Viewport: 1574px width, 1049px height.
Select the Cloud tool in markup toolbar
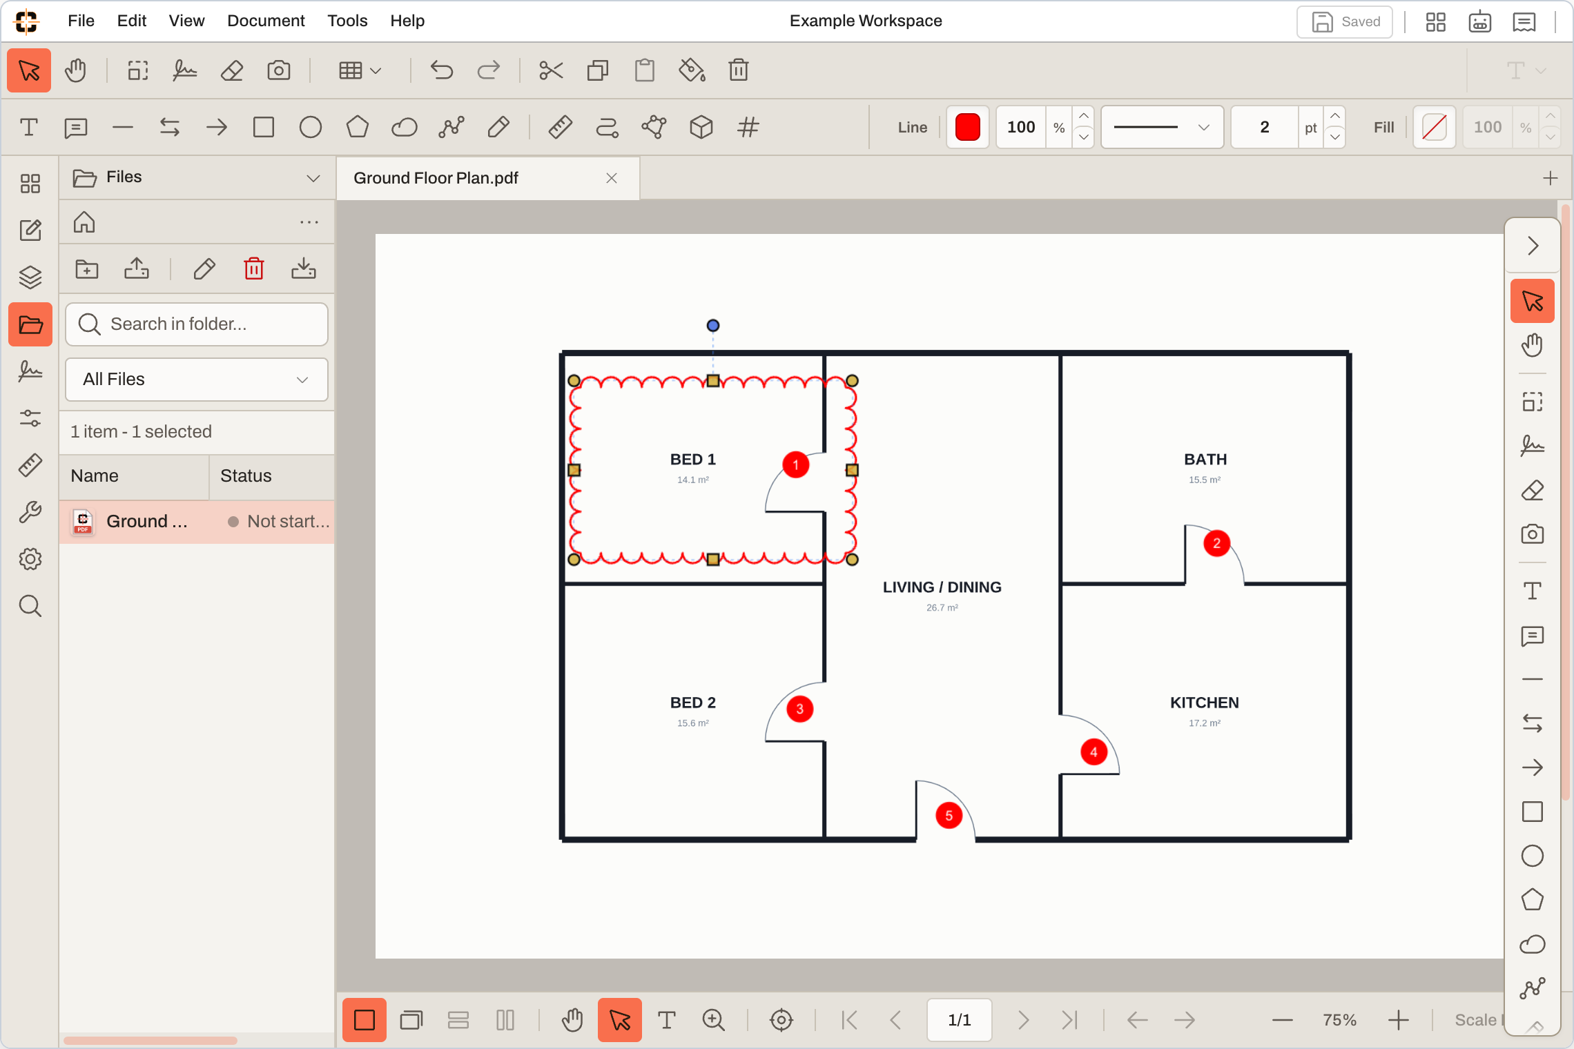(x=405, y=127)
